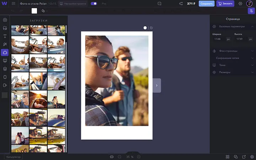Expand the Фон страницы section
The height and width of the screenshot is (160, 256).
(233, 51)
